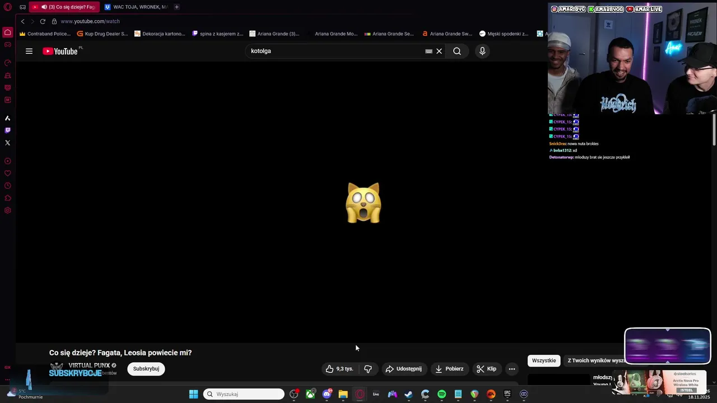Open the 'Ariana Grande (3)...' bookmark
717x403 pixels.
pos(274,34)
